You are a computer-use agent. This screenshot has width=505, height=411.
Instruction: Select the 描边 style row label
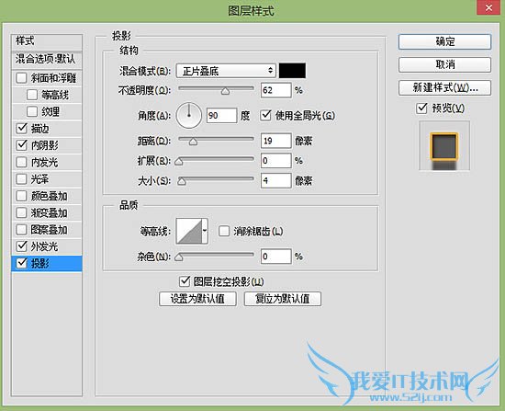click(x=39, y=129)
